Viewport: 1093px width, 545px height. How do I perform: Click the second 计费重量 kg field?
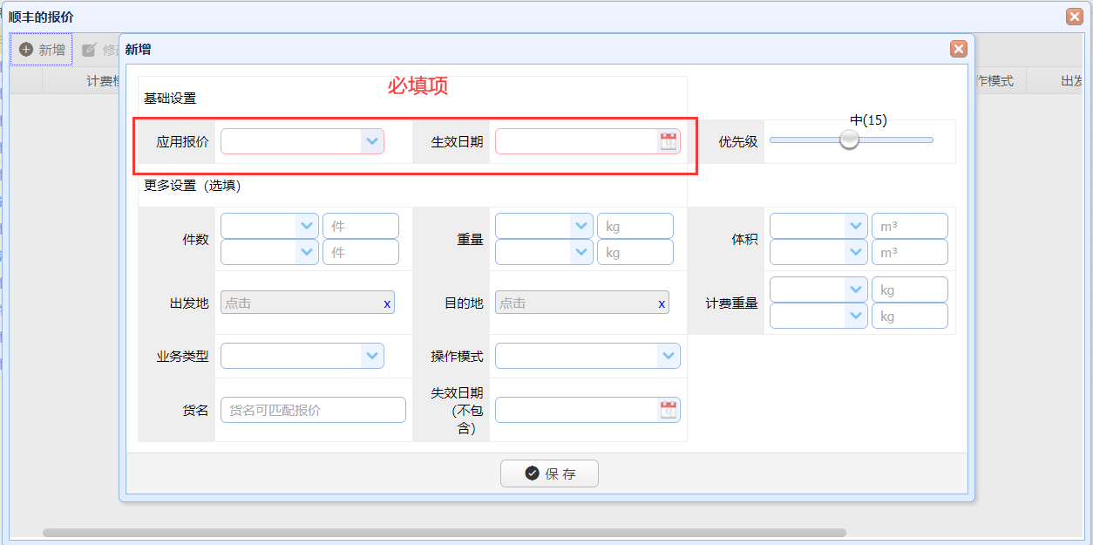910,316
